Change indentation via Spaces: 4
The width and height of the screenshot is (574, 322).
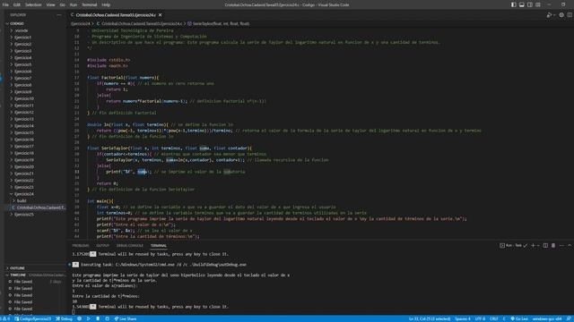click(x=463, y=318)
